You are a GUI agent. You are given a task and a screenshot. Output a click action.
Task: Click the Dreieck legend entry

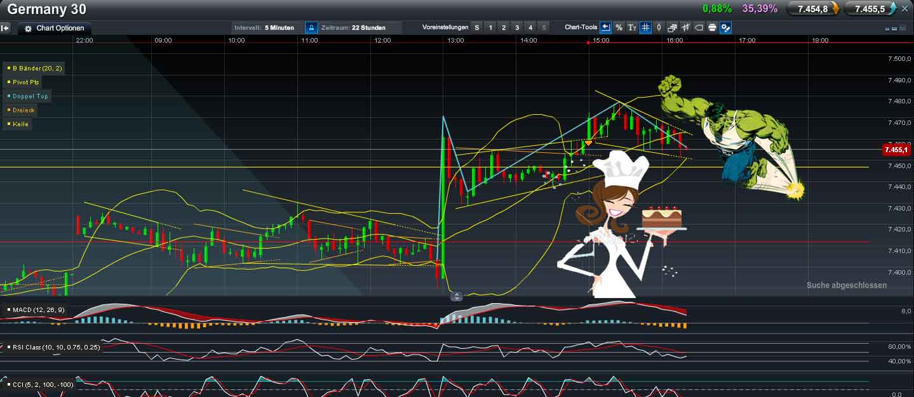point(21,110)
